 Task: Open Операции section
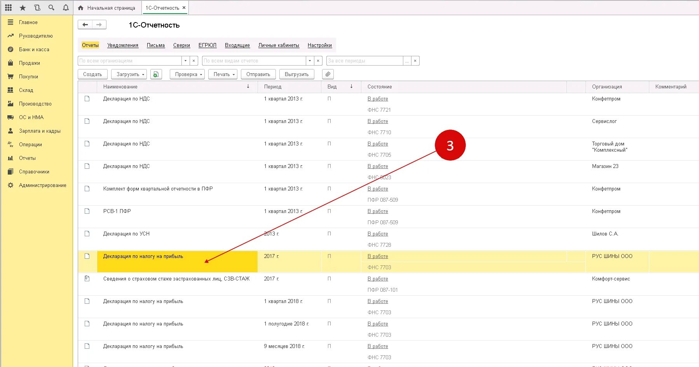click(x=30, y=144)
